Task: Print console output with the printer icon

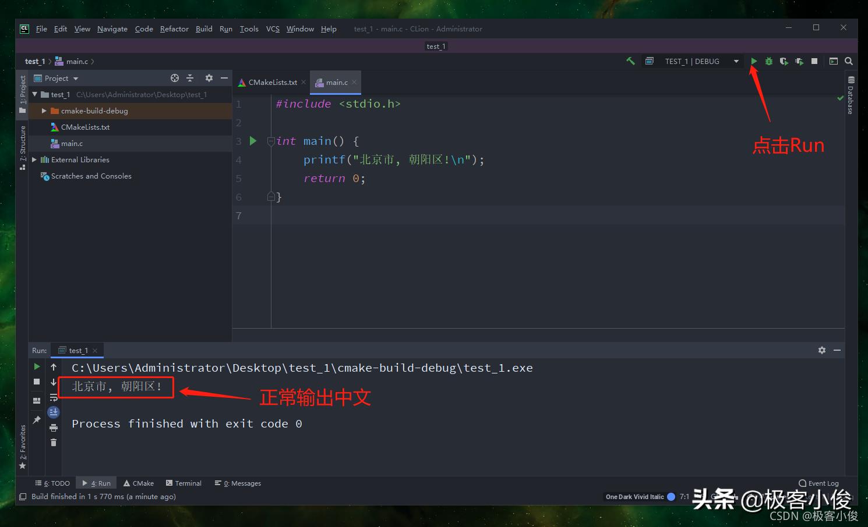Action: pyautogui.click(x=54, y=427)
